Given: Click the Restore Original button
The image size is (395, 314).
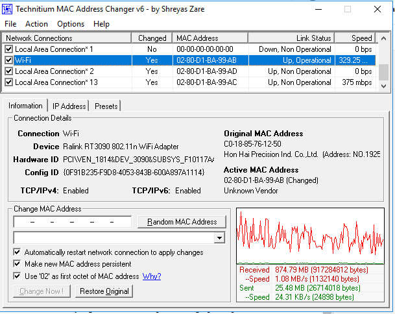Looking at the screenshot, I should click(x=104, y=291).
